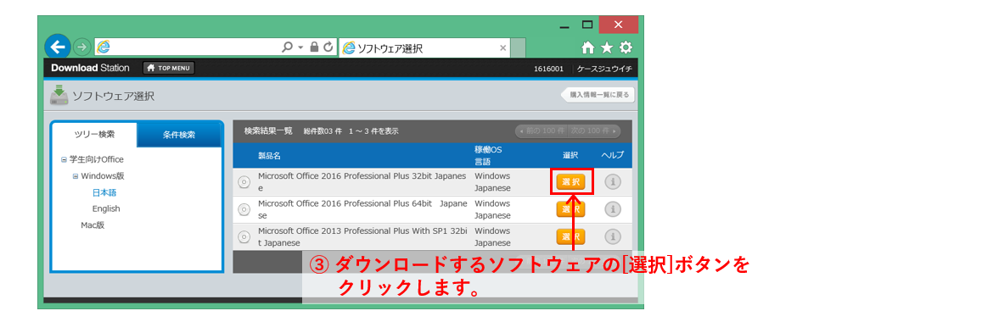Switch to the 条件検索 tab

coord(179,134)
